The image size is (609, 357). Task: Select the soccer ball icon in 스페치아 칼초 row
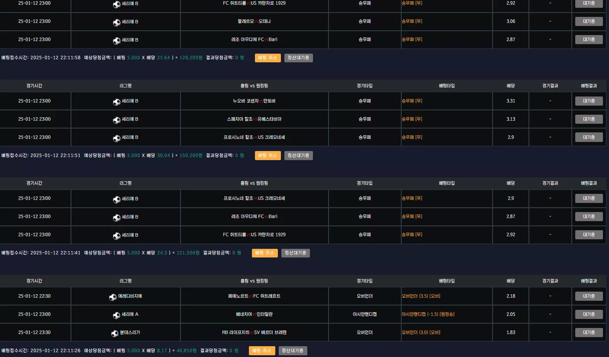116,120
